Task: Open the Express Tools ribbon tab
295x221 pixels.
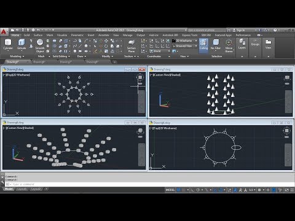Action: [x=190, y=35]
